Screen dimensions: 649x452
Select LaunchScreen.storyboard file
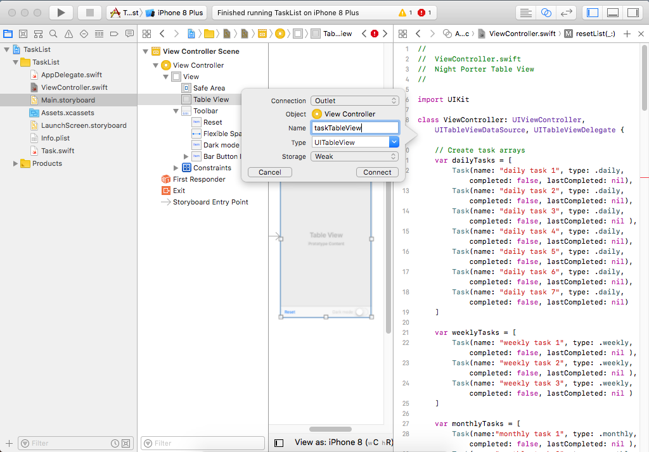coord(83,126)
